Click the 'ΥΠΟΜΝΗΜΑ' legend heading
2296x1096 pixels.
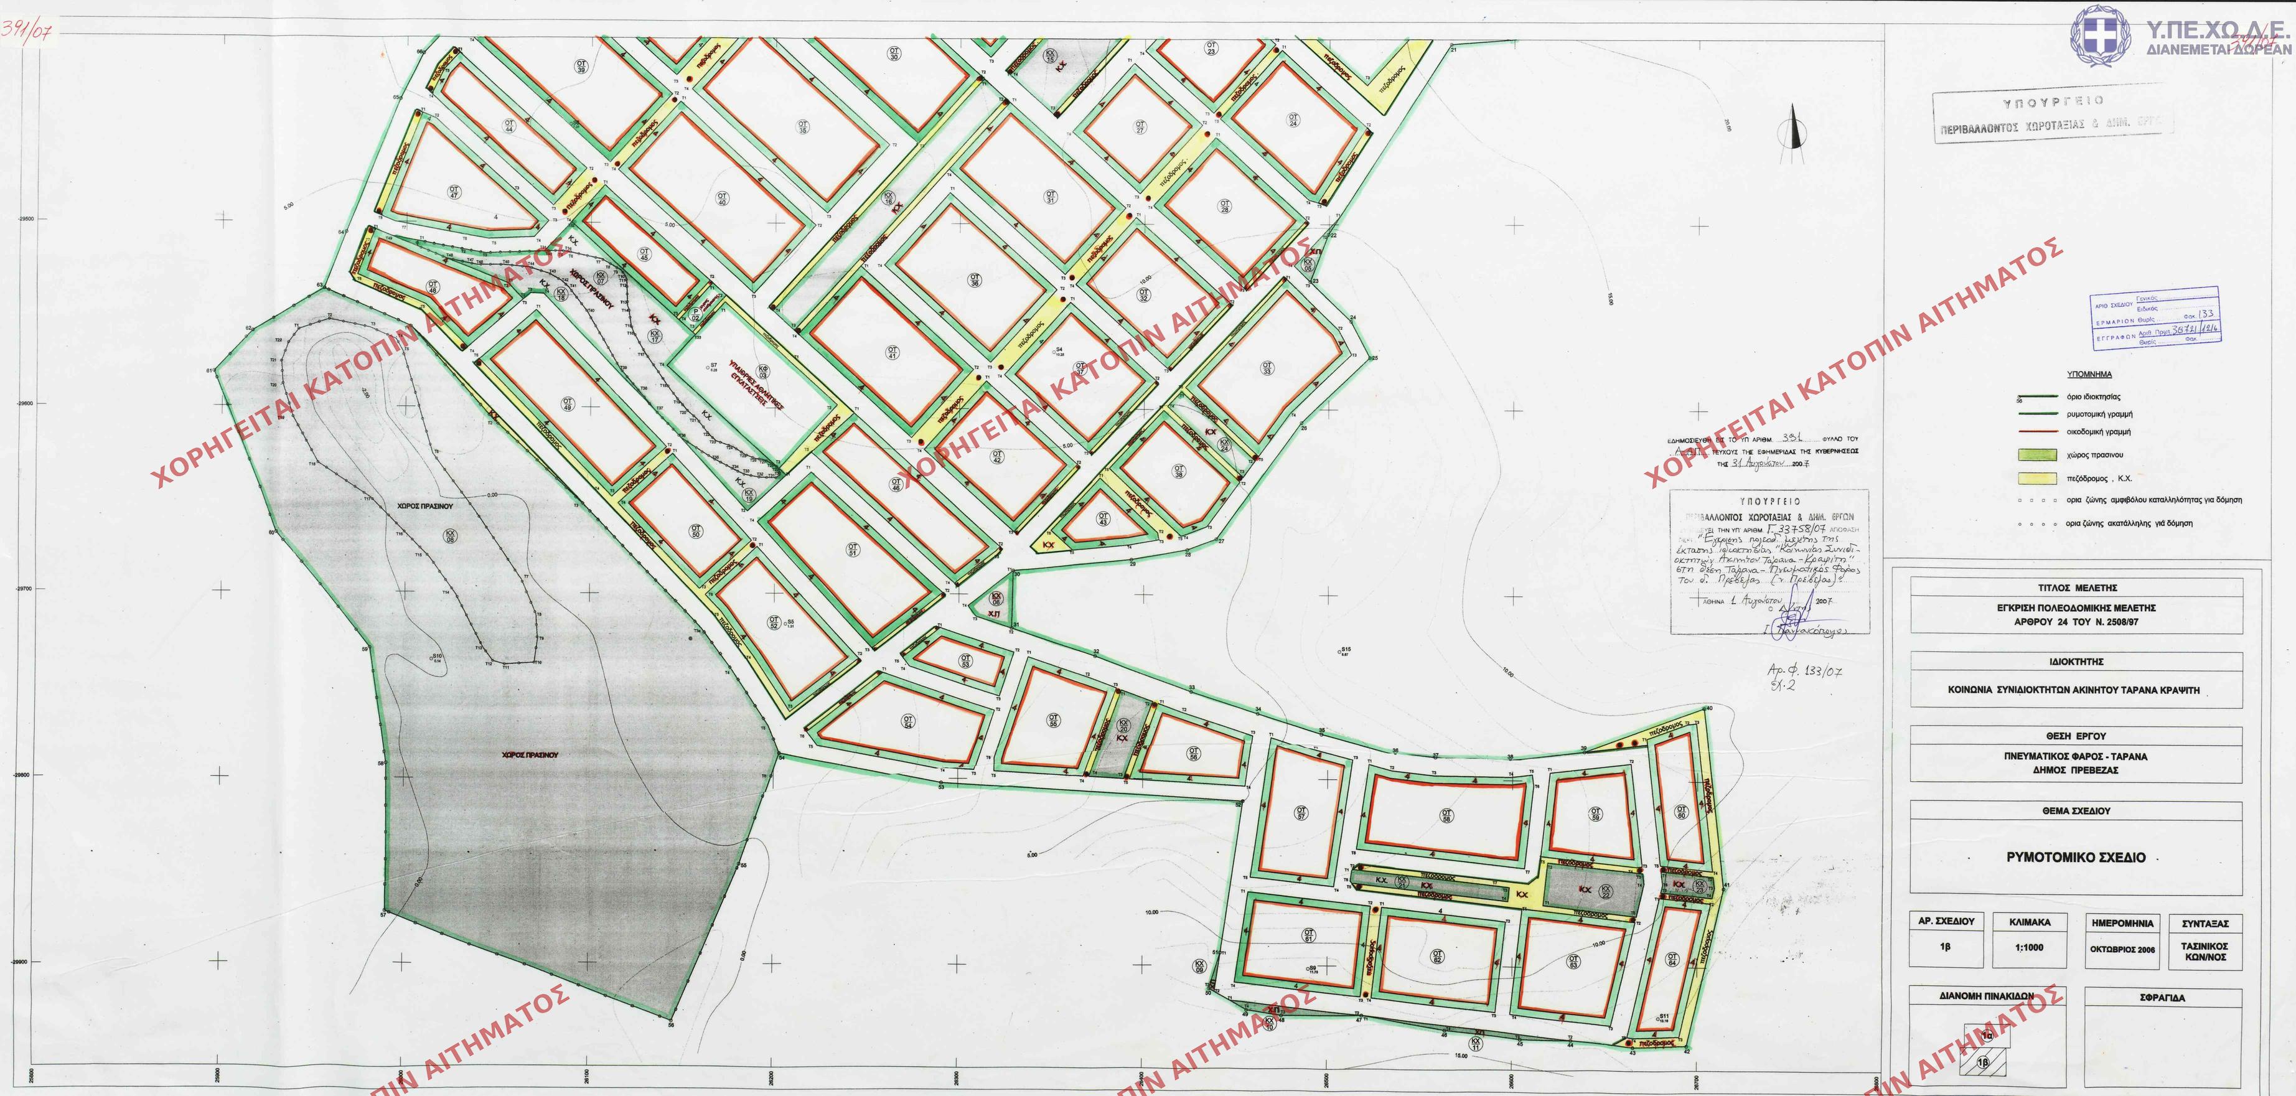[2090, 375]
